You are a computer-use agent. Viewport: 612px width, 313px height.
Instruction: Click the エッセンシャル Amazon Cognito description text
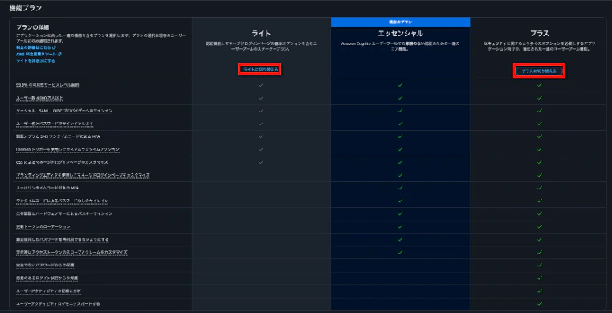[x=400, y=47]
